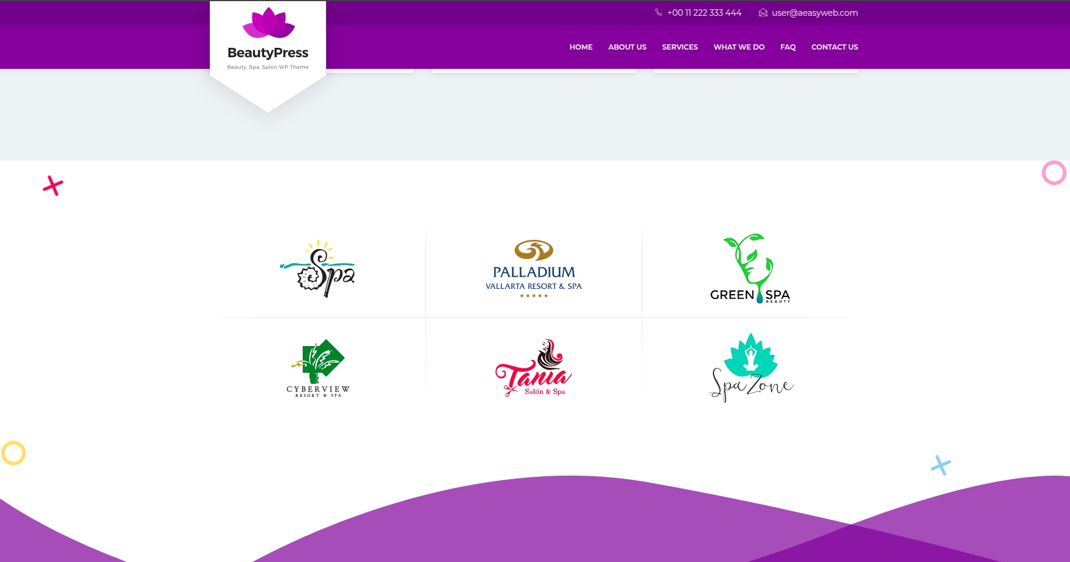Open the FAQ page link
The width and height of the screenshot is (1070, 562).
click(x=788, y=47)
